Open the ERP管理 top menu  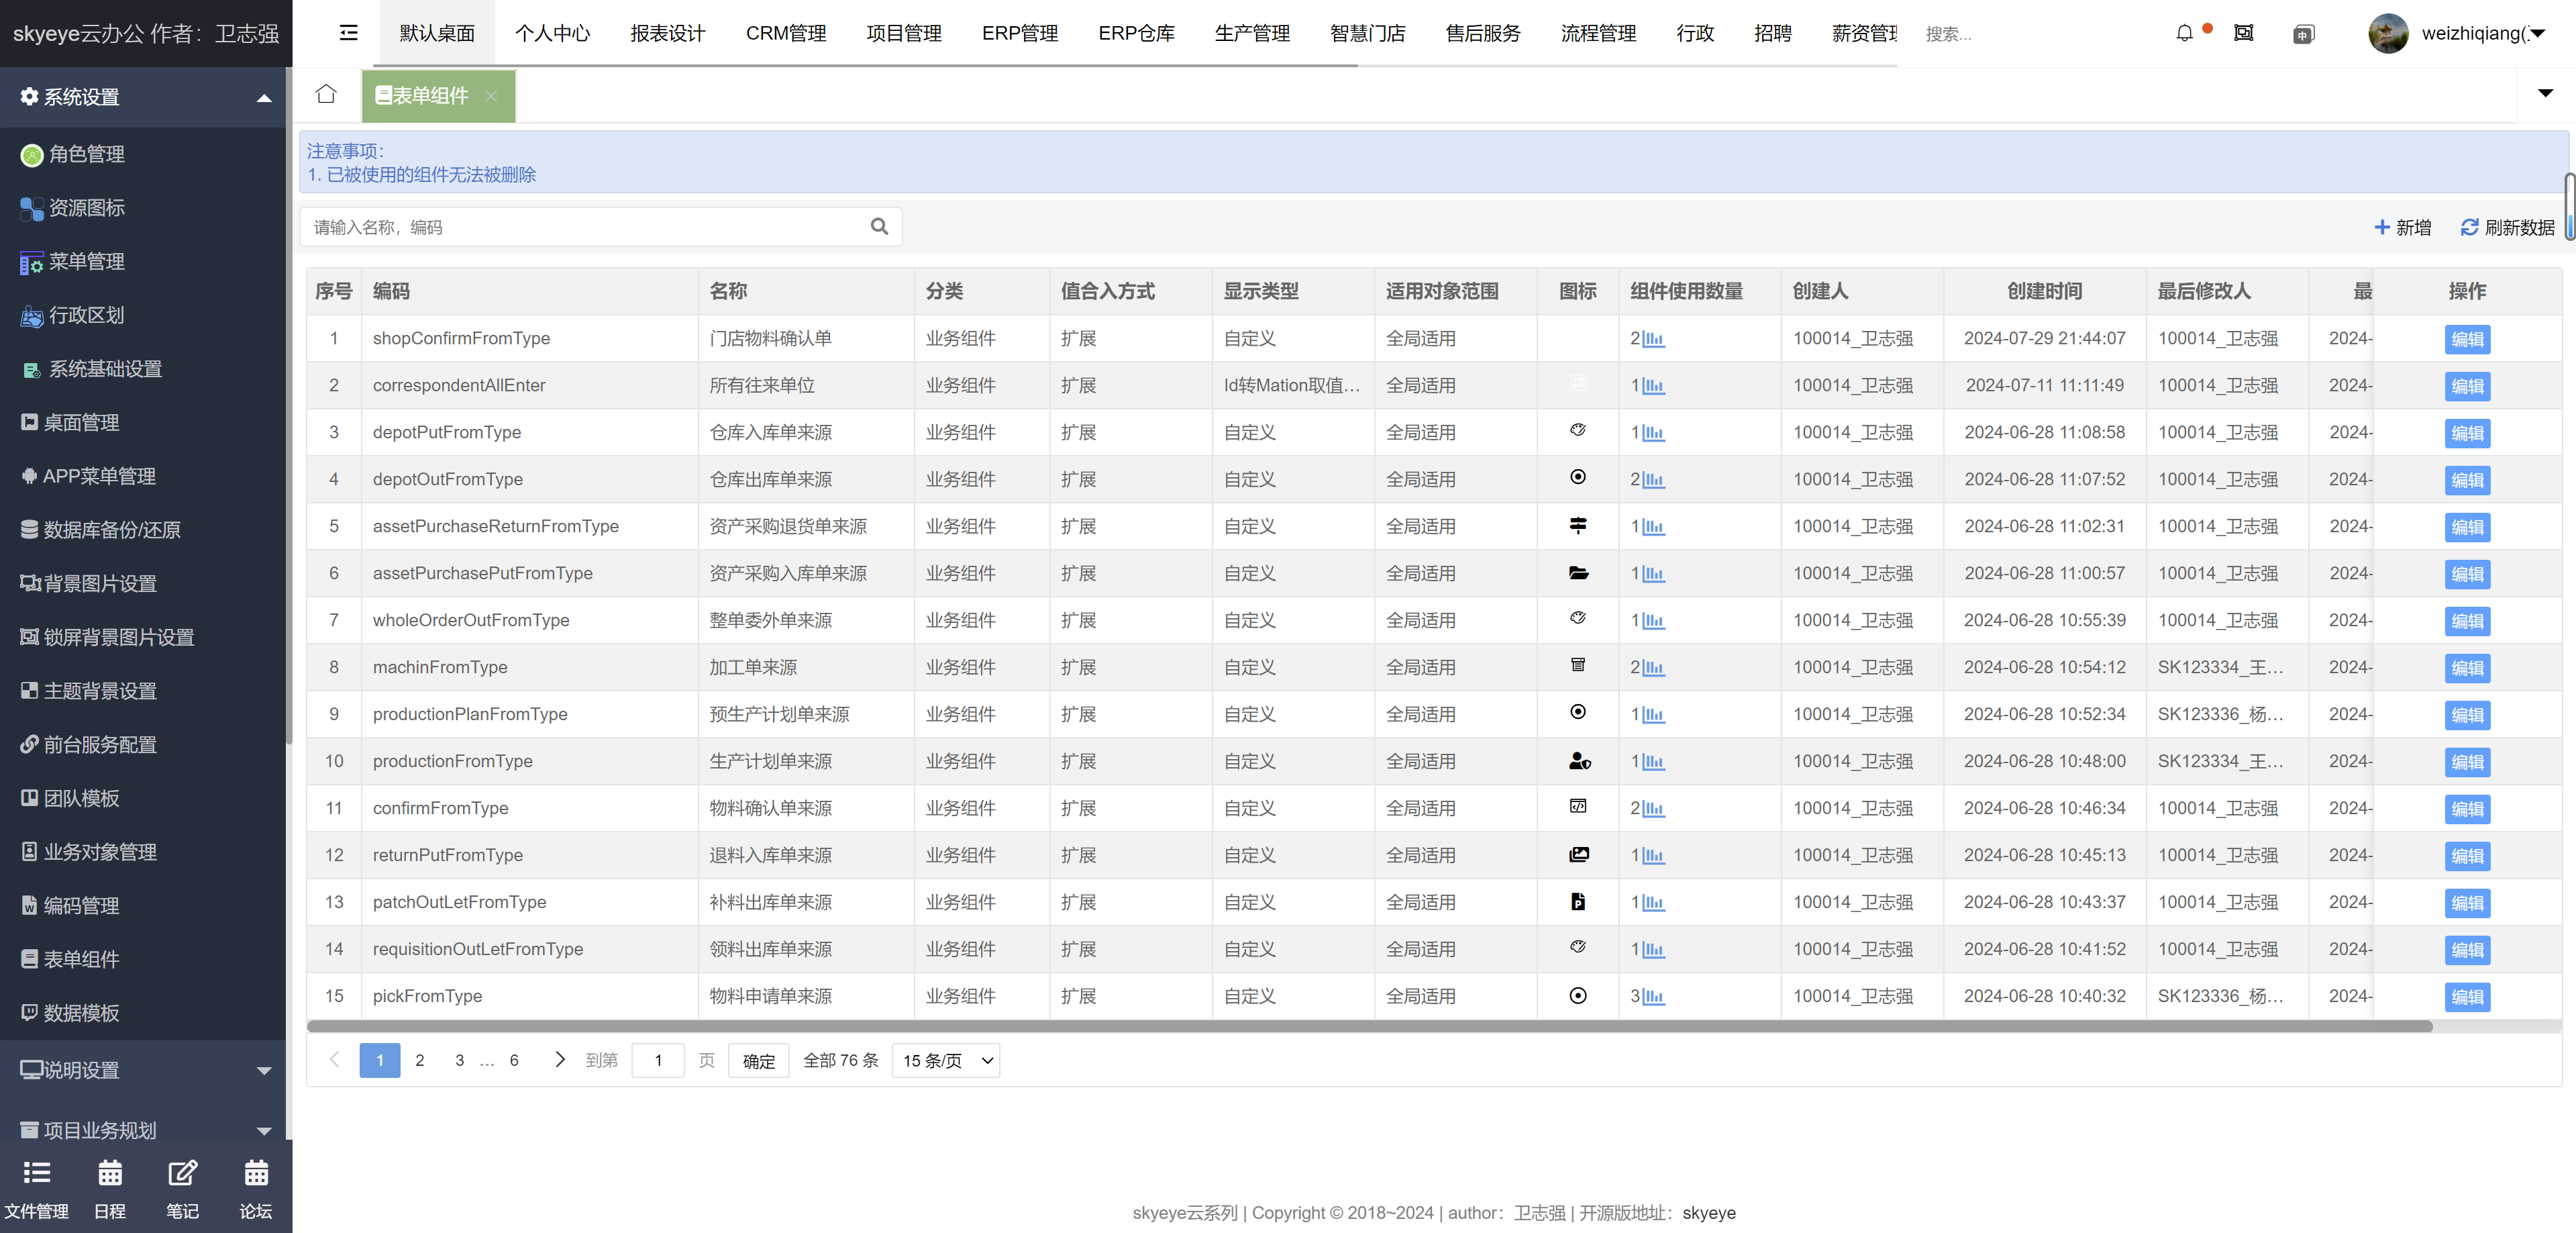pyautogui.click(x=1019, y=33)
